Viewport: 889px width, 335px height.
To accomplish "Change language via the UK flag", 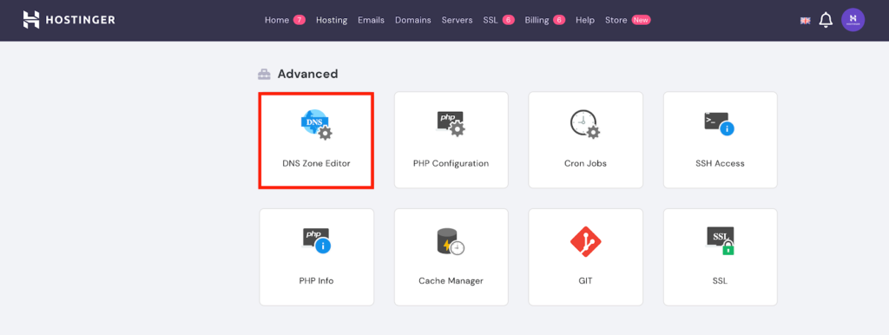I will 805,21.
